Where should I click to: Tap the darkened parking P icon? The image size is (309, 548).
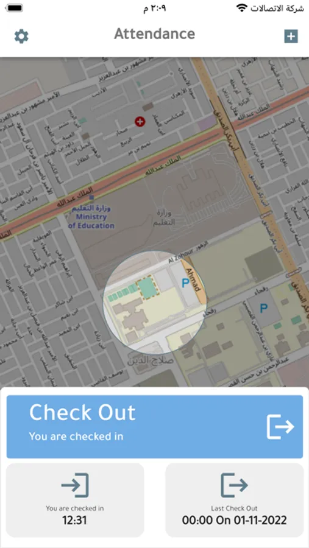[263, 308]
